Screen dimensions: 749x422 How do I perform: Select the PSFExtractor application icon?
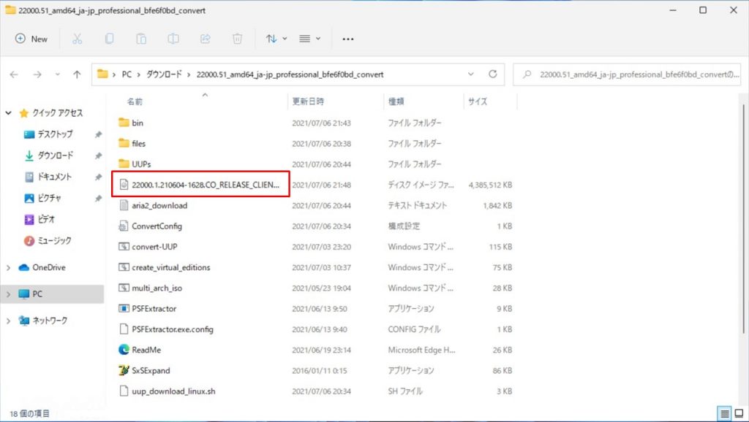124,309
